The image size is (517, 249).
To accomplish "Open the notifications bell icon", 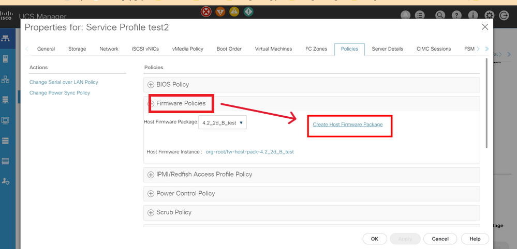I will pyautogui.click(x=405, y=15).
